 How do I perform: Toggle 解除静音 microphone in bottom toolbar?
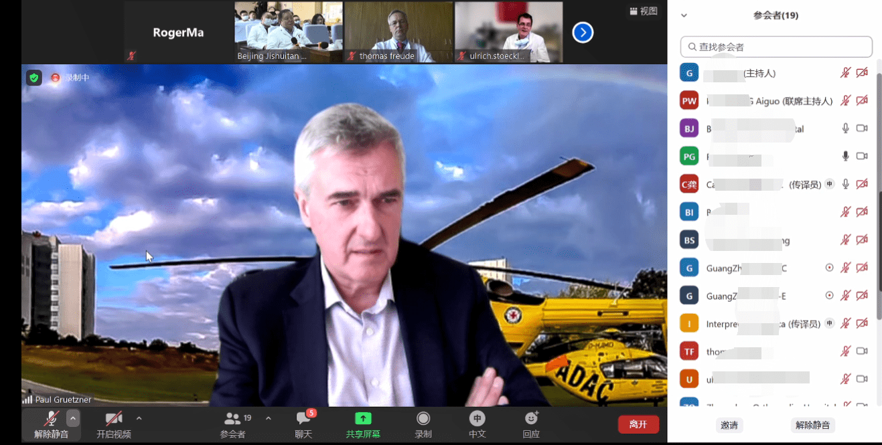pos(52,419)
